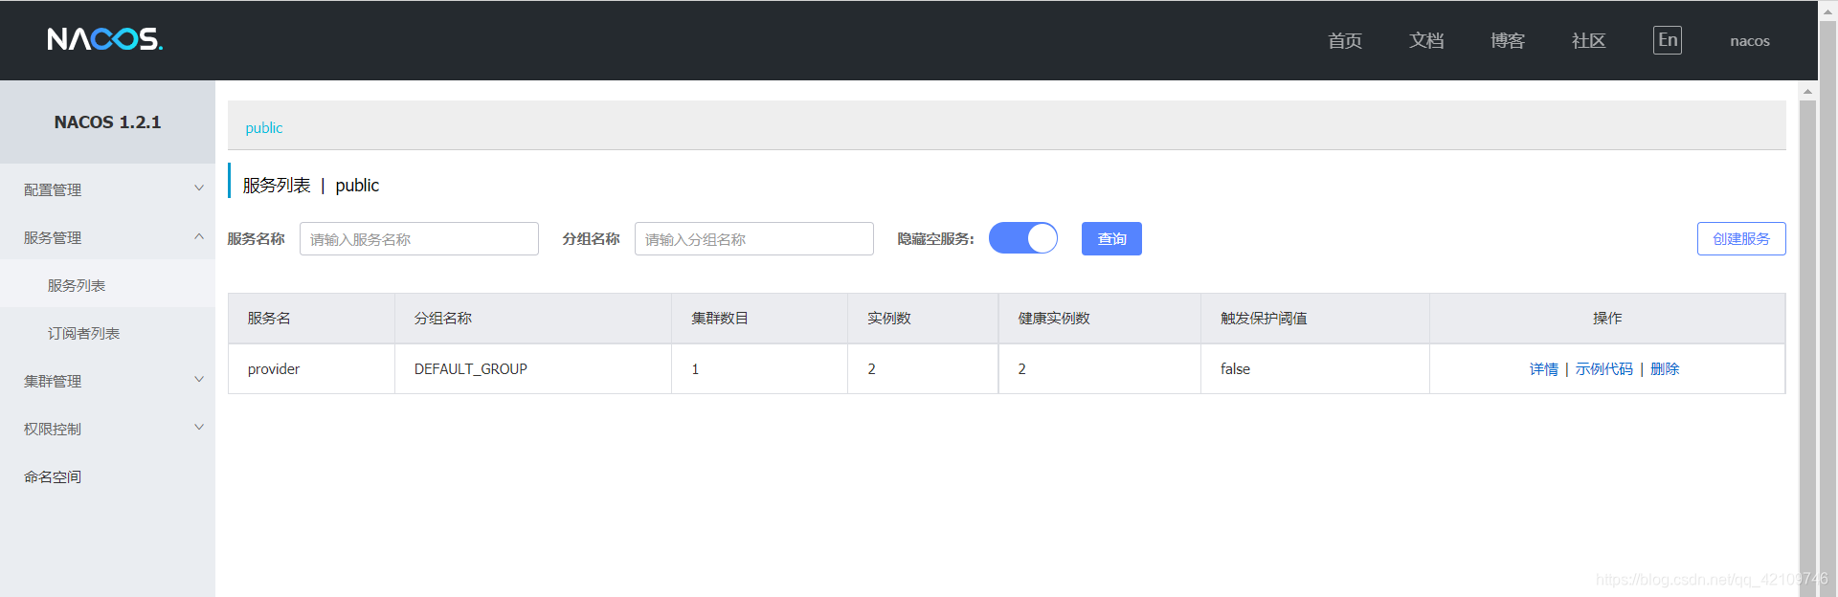This screenshot has width=1838, height=597.
Task: Expand the 集群管理 menu chevron
Action: (x=199, y=380)
